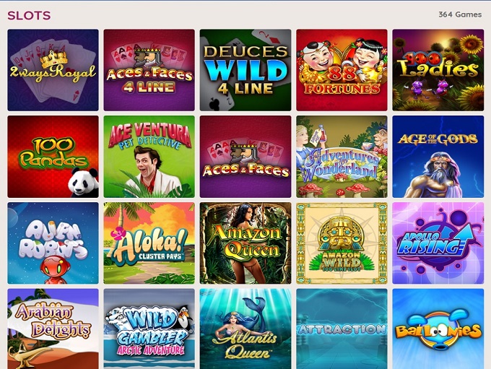Open the Apollo Rising slot tile
Screen dimensions: 491x369
[438, 243]
